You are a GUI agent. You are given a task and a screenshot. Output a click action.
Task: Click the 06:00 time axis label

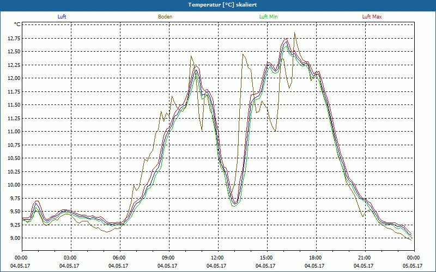(x=120, y=258)
